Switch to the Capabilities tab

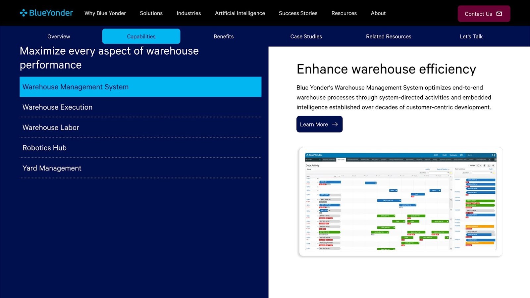tap(141, 36)
